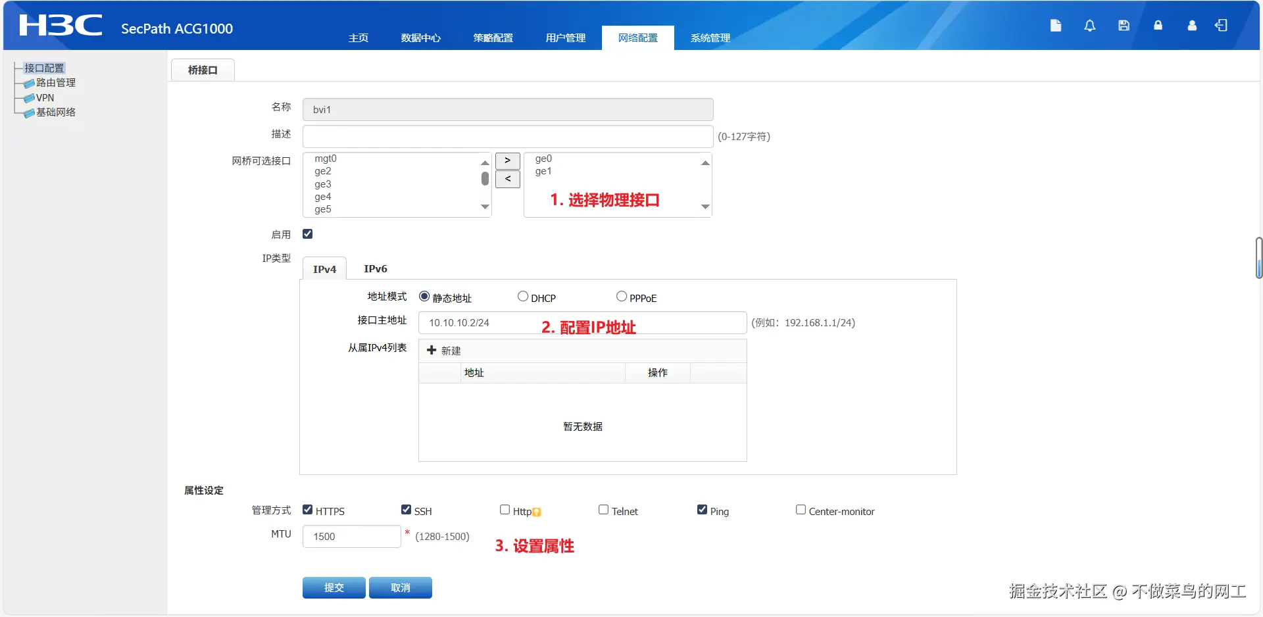Screen dimensions: 1263x617
Task: Select the 桥接口 tab
Action: click(x=203, y=70)
